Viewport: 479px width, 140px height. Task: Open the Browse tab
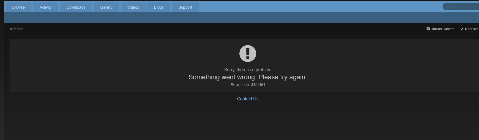tap(18, 7)
